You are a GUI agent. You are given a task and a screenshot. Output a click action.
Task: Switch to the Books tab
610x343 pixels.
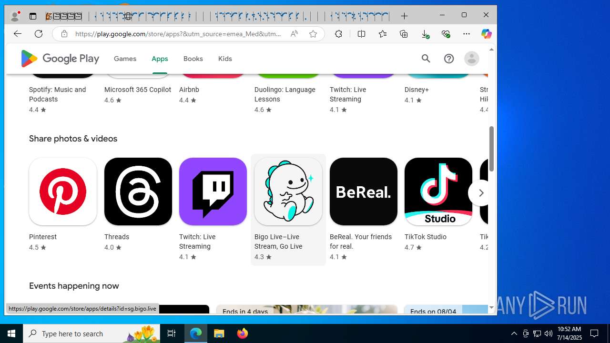tap(193, 59)
